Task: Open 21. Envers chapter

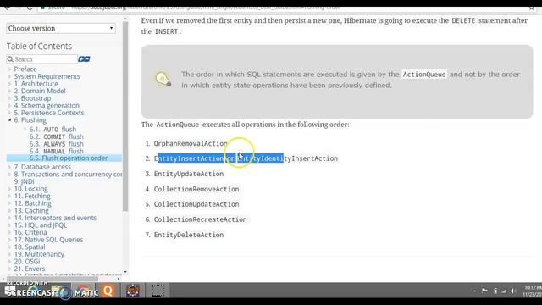Action: click(x=30, y=269)
